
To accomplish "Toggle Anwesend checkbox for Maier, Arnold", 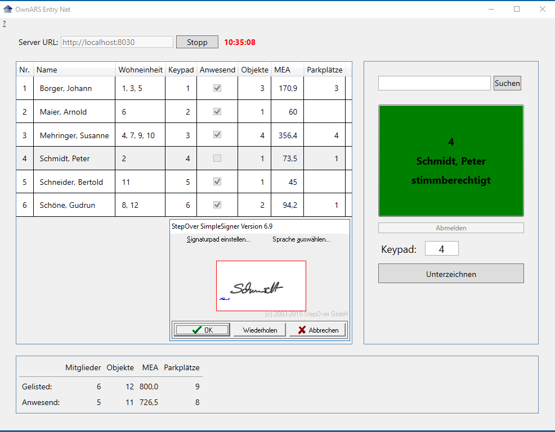I will (x=217, y=112).
